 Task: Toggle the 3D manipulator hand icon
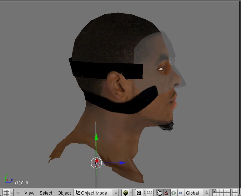coord(159,193)
